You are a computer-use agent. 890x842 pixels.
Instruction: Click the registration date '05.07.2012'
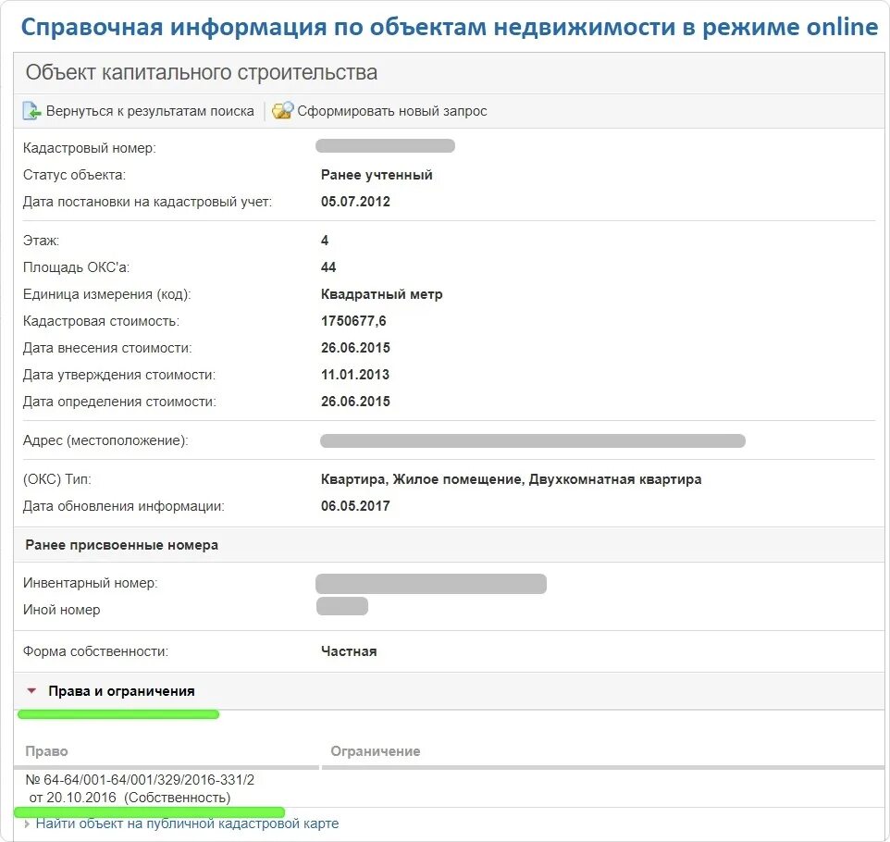(x=355, y=202)
